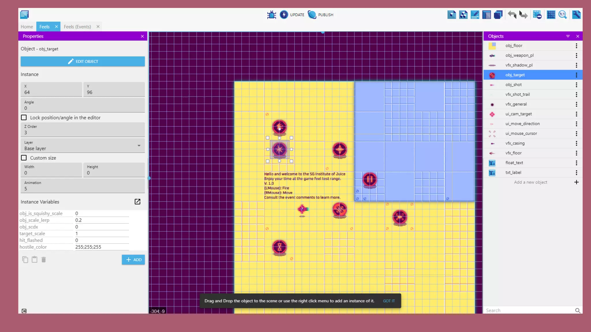The height and width of the screenshot is (332, 591).
Task: Open obj_target three-dot options menu
Action: click(x=576, y=75)
